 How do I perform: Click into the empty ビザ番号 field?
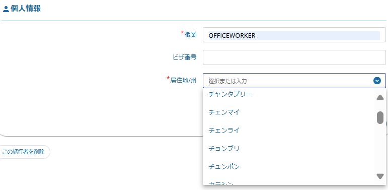coord(294,58)
